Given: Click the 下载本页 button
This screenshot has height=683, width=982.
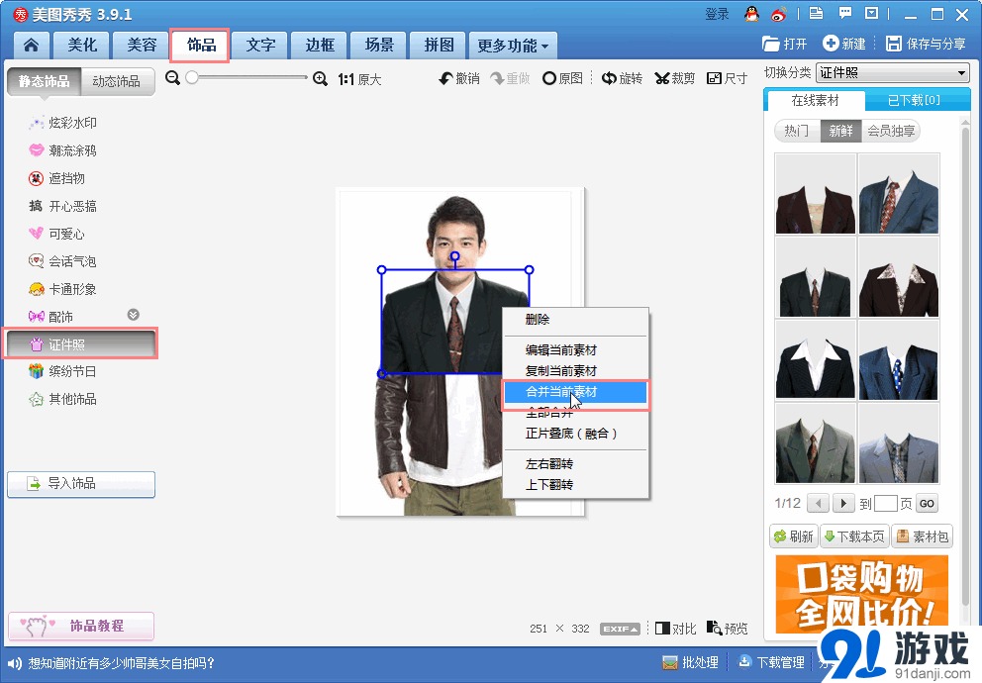Looking at the screenshot, I should [854, 537].
